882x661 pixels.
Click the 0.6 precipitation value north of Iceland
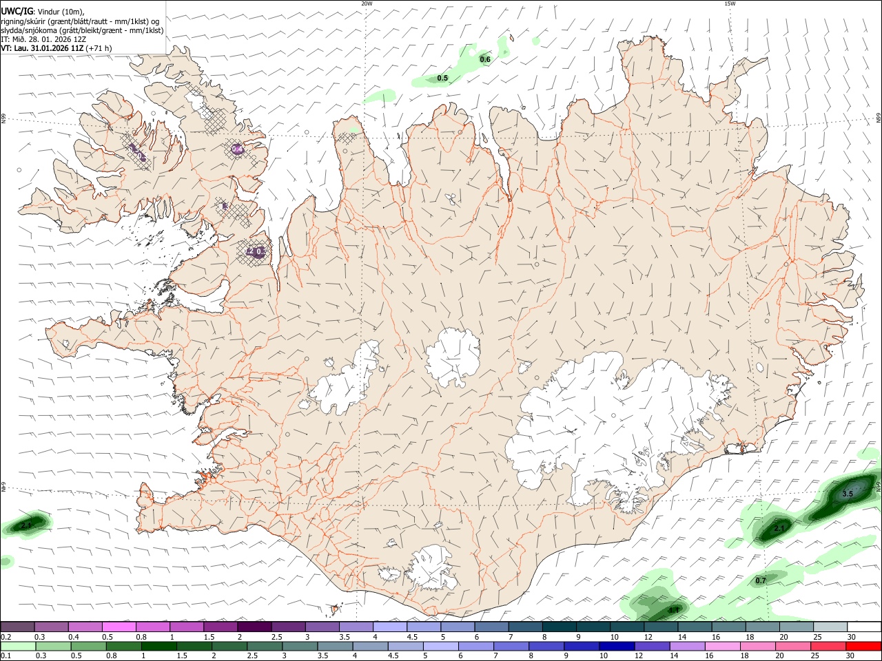click(485, 59)
